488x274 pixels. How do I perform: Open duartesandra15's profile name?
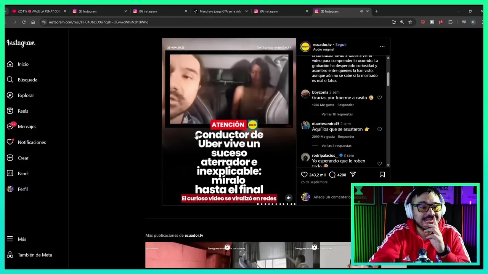click(326, 124)
